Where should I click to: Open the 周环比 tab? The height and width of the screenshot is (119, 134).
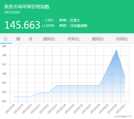tap(49, 39)
